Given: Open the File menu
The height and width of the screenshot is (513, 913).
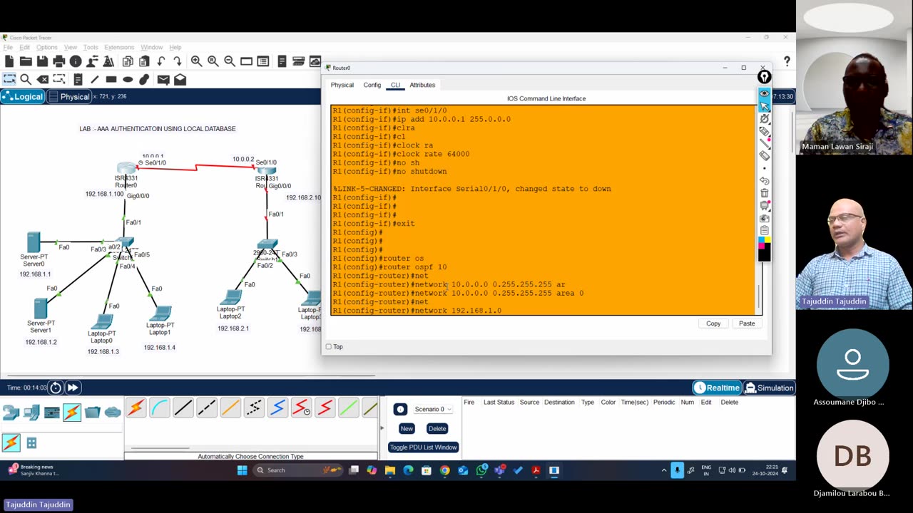Looking at the screenshot, I should [8, 47].
